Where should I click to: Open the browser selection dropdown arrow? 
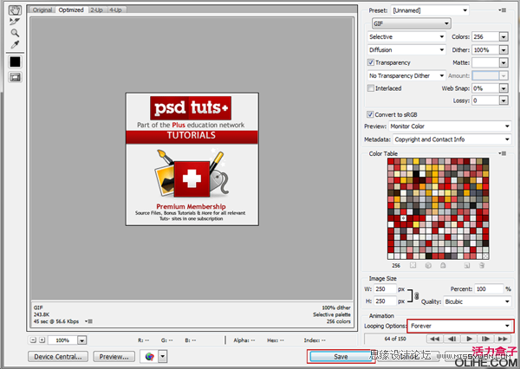click(163, 357)
